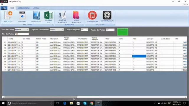Click Folio cell 7 in row 11
The image size is (189, 106).
coord(139,70)
